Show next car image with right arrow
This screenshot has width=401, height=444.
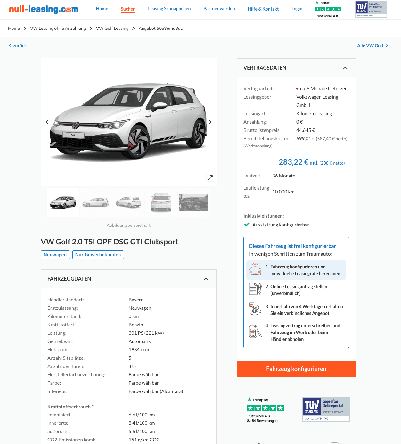[210, 122]
